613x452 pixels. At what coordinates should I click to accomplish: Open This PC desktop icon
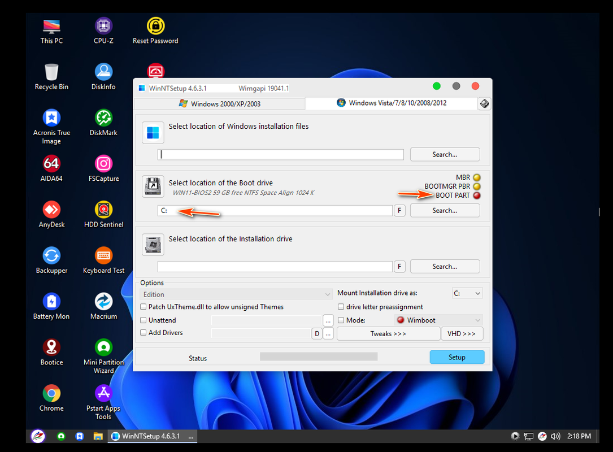pyautogui.click(x=51, y=31)
